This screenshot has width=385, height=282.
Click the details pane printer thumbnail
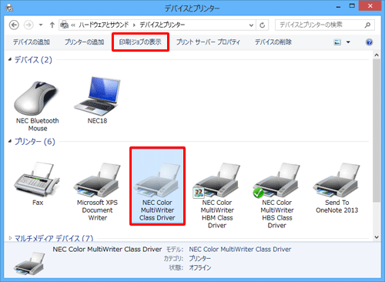coord(29,264)
